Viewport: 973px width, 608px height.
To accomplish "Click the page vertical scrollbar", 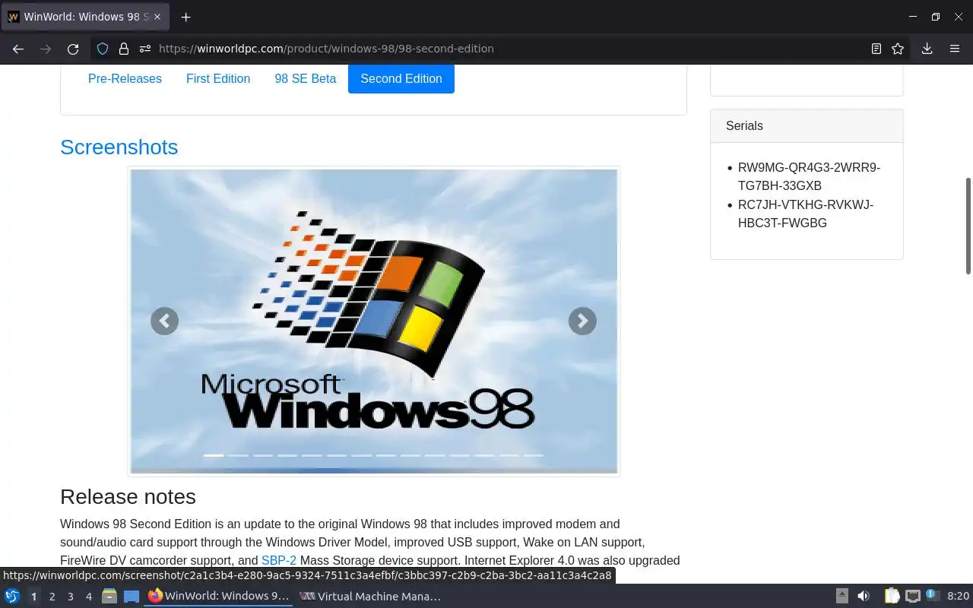I will click(x=968, y=226).
